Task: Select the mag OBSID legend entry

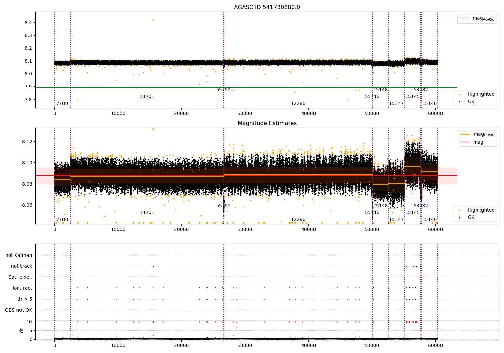Action: pyautogui.click(x=477, y=134)
